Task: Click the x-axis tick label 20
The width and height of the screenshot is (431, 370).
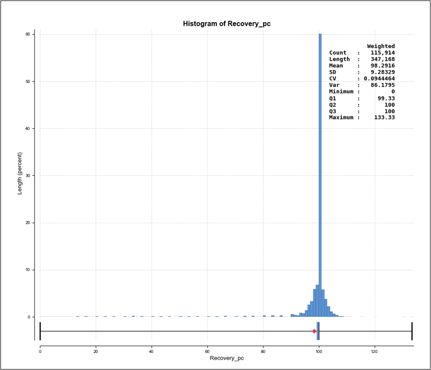Action: pos(95,351)
